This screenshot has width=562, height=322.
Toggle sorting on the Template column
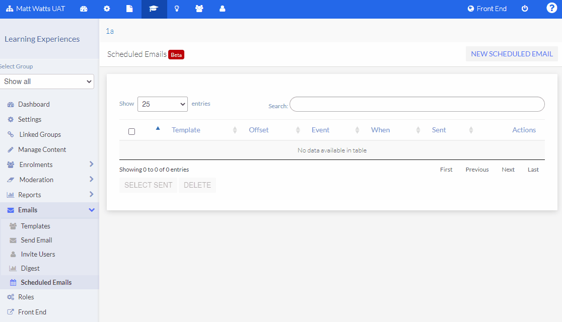(x=186, y=130)
